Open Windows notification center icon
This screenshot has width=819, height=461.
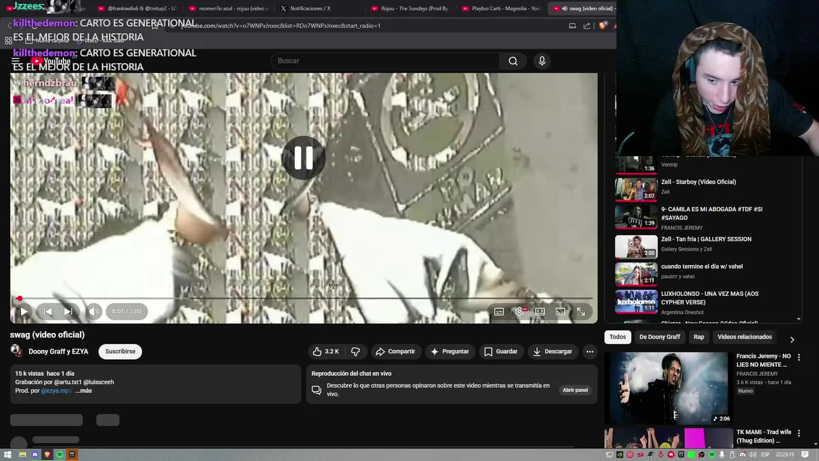point(805,455)
